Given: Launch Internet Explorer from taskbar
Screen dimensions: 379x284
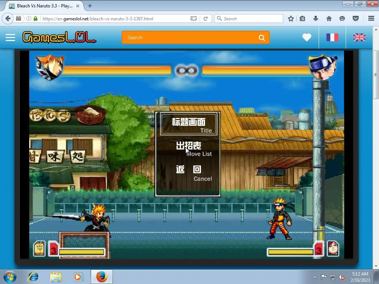Looking at the screenshot, I should [33, 277].
